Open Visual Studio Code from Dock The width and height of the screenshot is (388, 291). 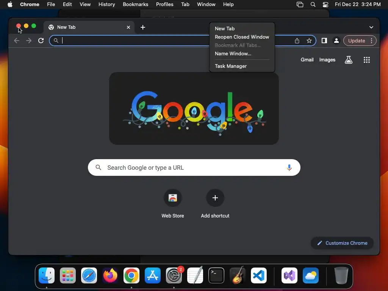point(258,275)
